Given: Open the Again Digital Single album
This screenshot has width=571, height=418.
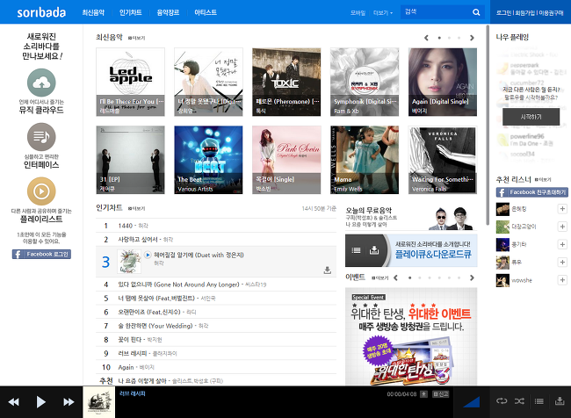Looking at the screenshot, I should click(x=443, y=82).
